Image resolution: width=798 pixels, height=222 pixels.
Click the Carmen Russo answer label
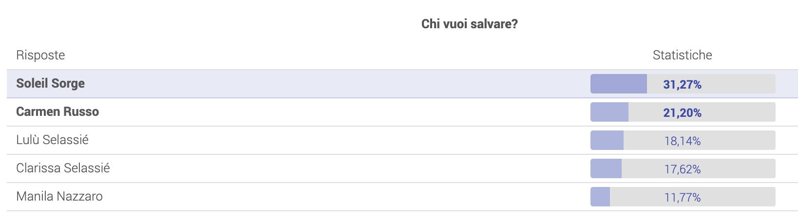click(57, 111)
